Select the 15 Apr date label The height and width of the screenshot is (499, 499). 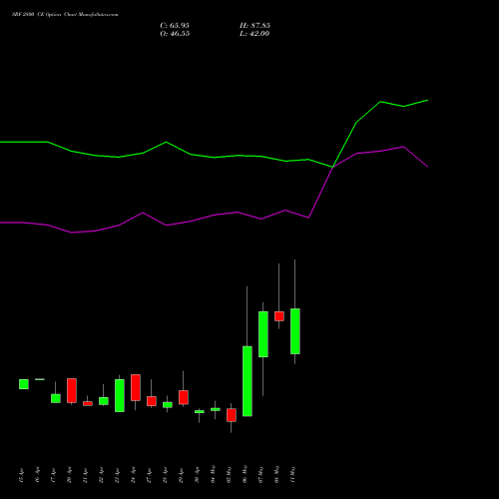[21, 475]
